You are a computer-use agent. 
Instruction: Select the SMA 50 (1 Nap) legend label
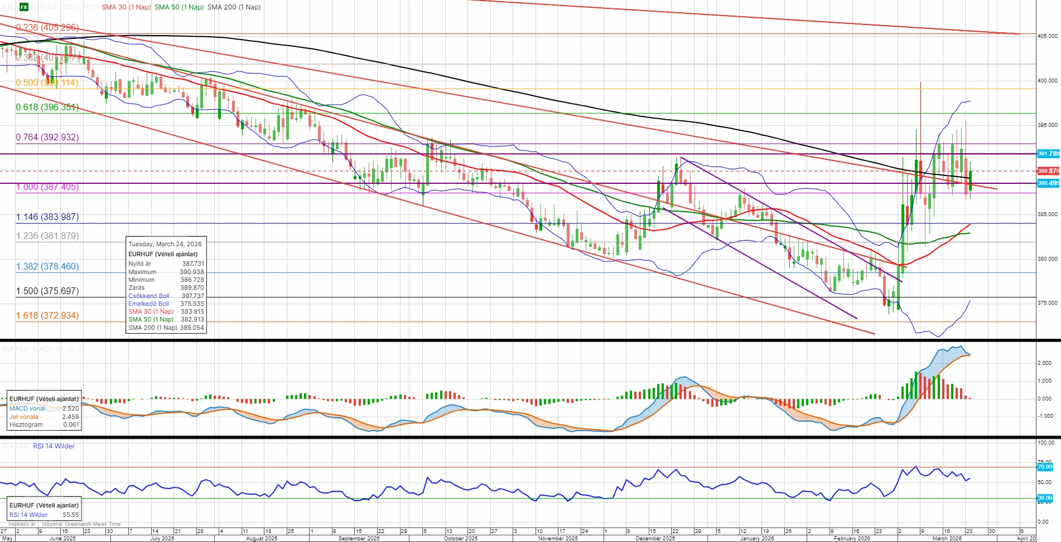tap(179, 7)
